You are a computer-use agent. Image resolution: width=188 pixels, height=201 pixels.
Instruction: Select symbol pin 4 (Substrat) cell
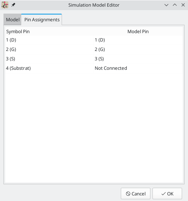49,68
